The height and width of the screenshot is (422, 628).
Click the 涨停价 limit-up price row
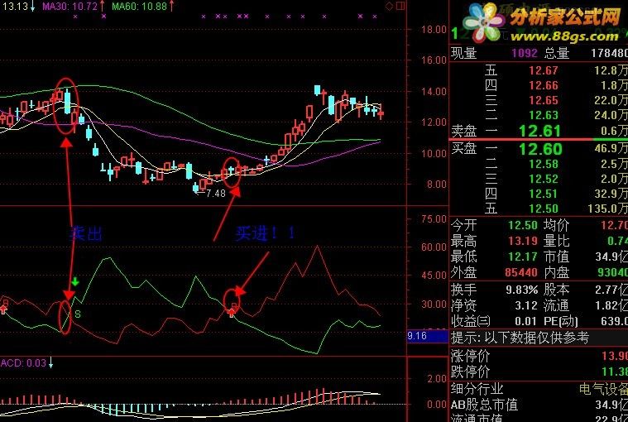[539, 356]
